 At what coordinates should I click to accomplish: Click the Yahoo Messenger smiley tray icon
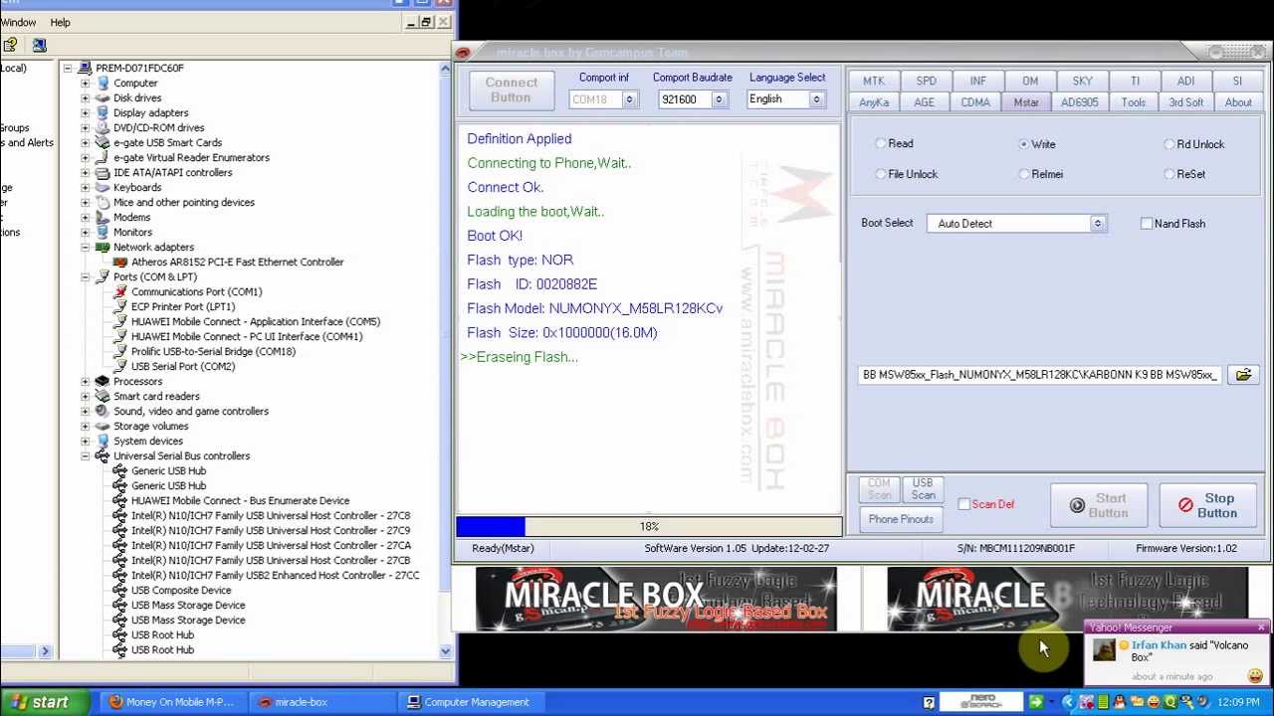(1153, 702)
